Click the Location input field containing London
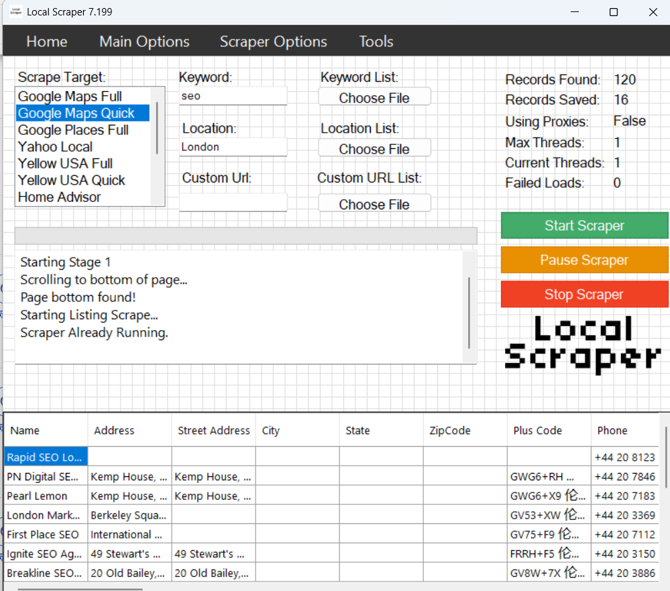 233,147
